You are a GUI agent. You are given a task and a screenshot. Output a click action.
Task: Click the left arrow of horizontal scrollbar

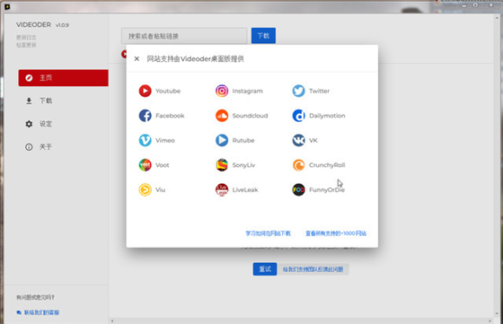(x=112, y=320)
